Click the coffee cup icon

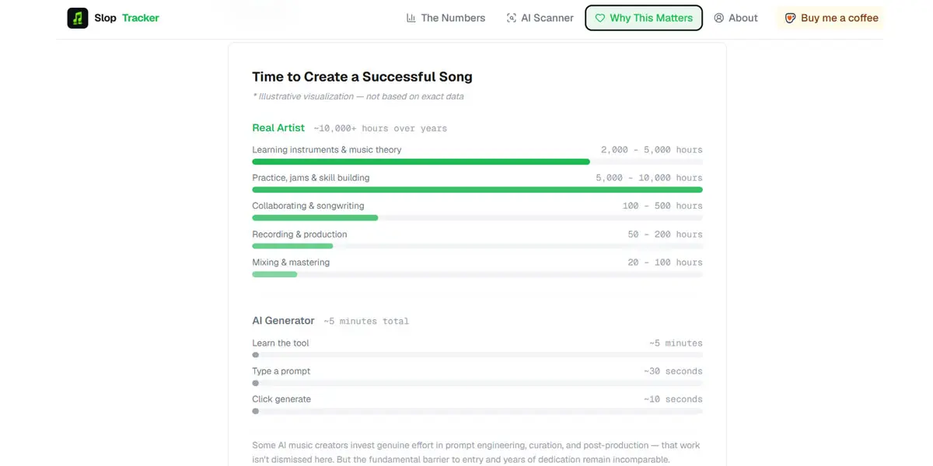[790, 18]
